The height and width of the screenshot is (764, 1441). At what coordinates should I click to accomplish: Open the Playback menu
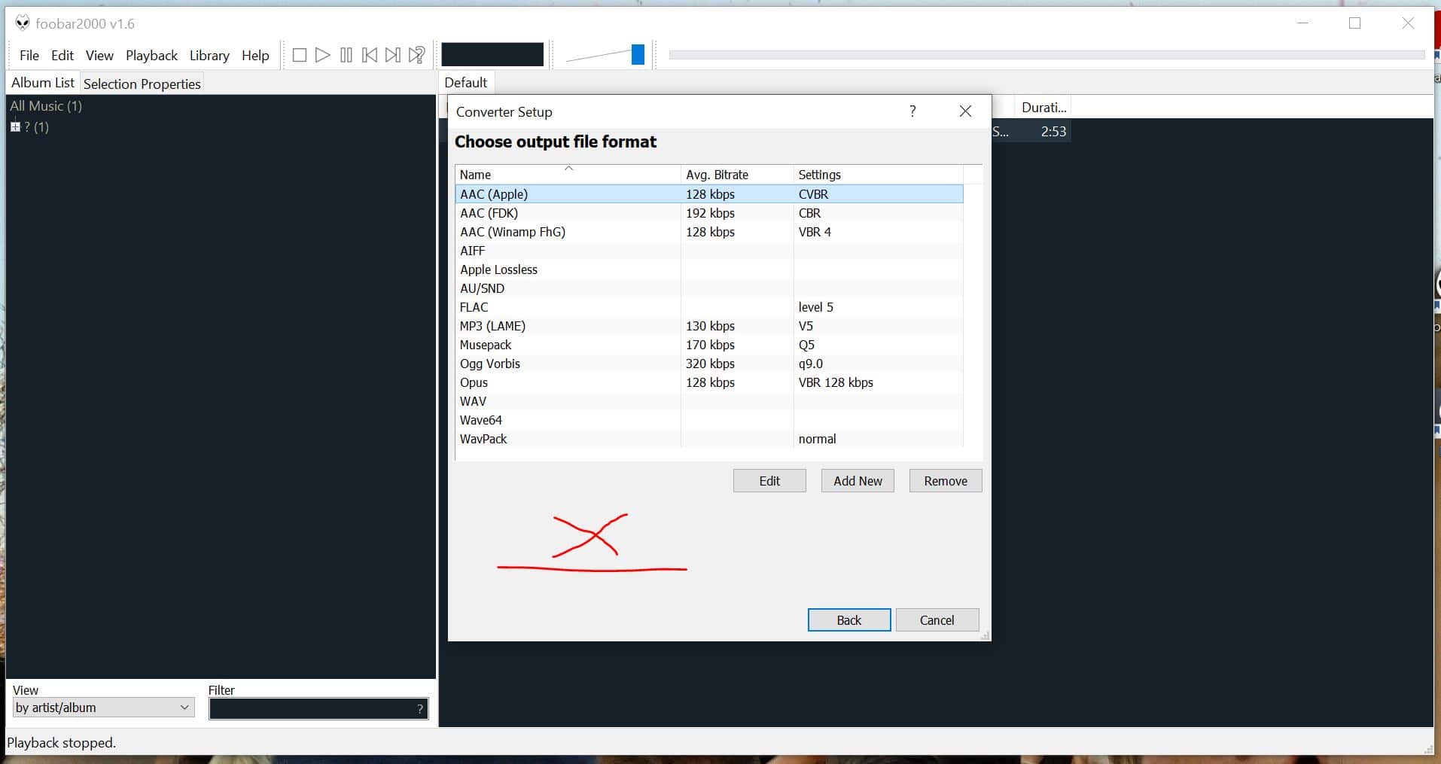click(151, 55)
